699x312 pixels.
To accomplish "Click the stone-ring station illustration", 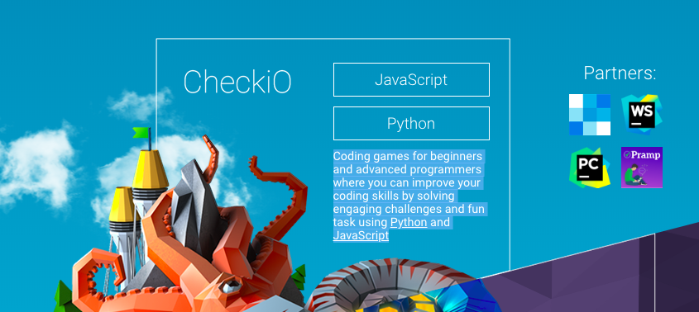I will 404,286.
